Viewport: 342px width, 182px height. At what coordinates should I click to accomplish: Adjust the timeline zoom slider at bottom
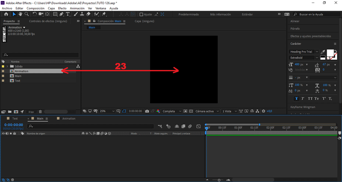click(219, 180)
